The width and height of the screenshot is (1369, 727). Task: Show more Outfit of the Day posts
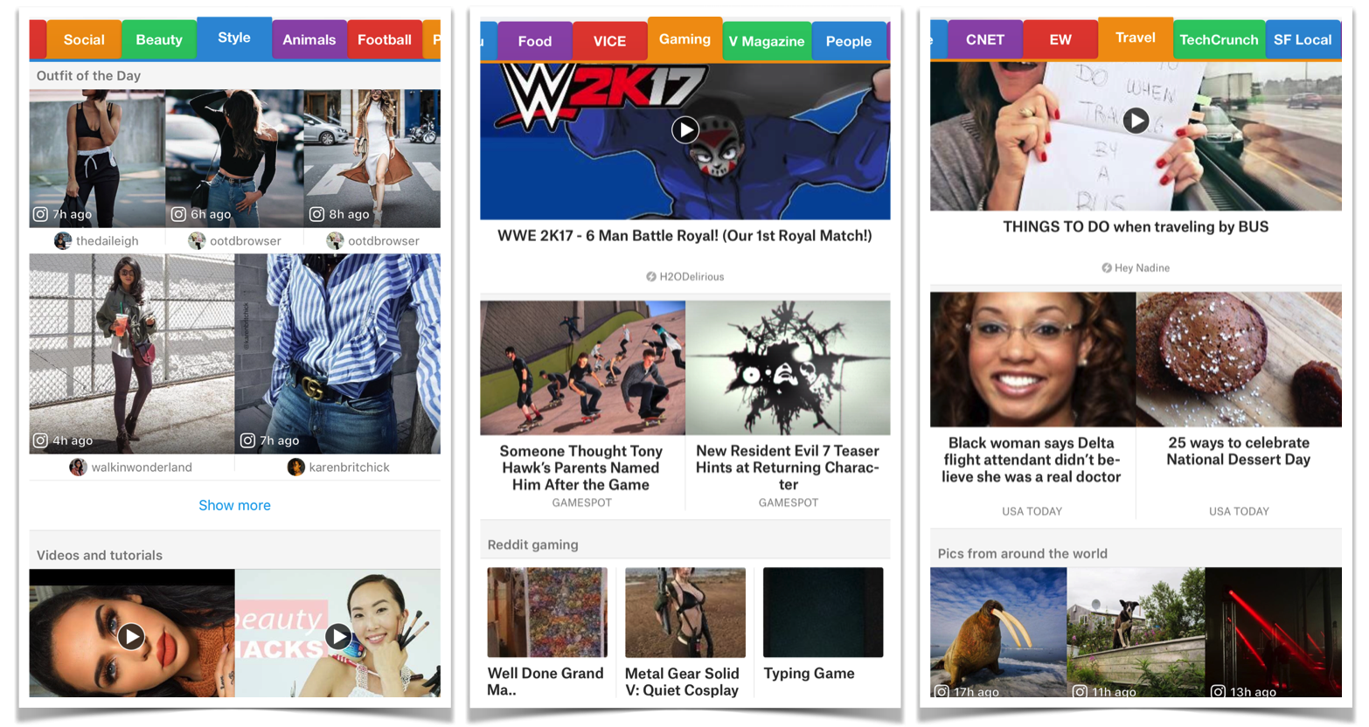click(234, 505)
